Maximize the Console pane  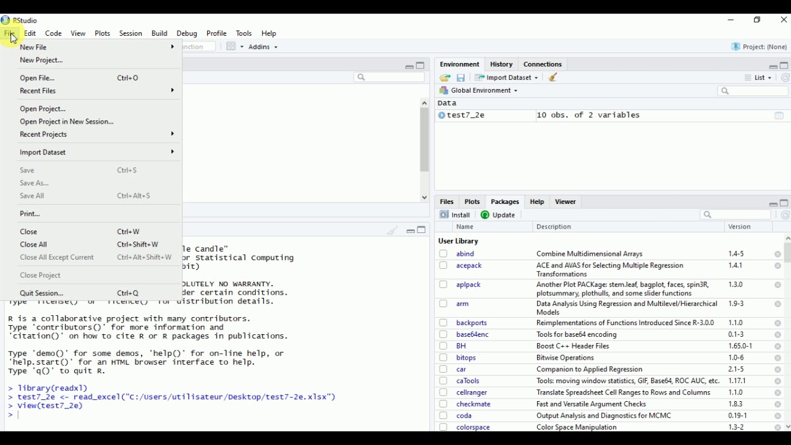click(x=422, y=231)
